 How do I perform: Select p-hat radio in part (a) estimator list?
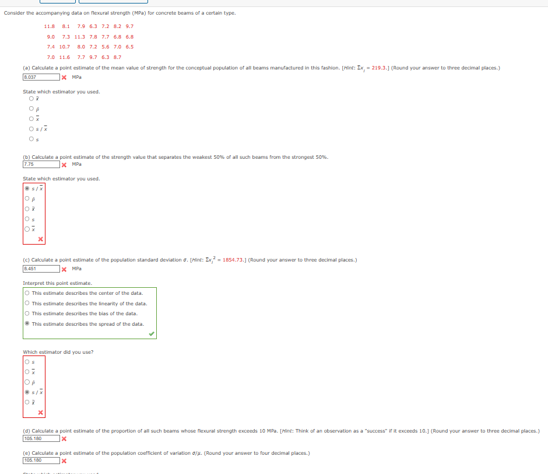tap(31, 109)
